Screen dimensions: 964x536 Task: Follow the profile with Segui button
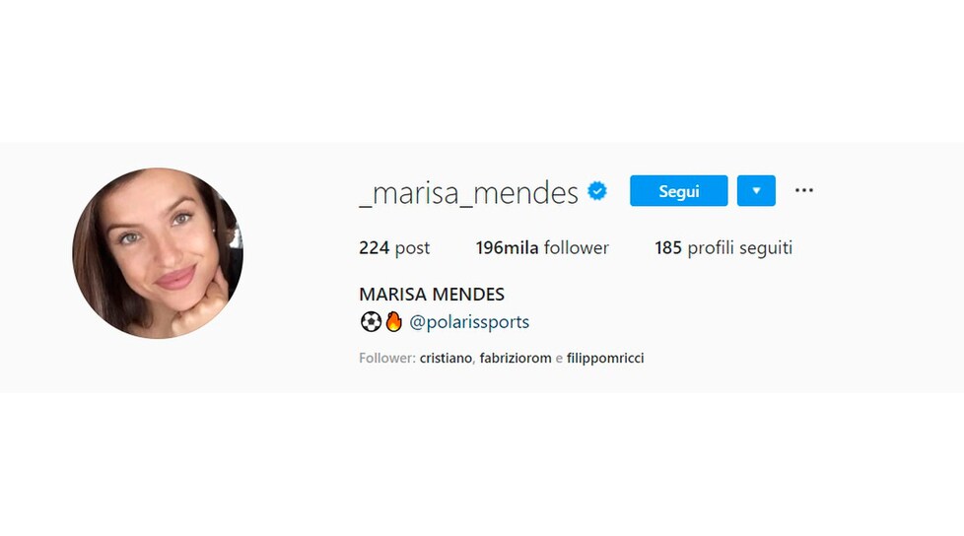tap(679, 190)
